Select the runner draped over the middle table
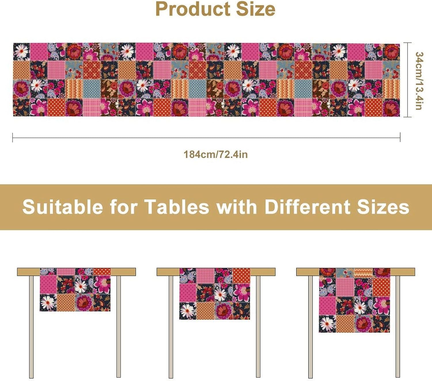Image resolution: width=432 pixels, height=381 pixels. click(x=215, y=293)
